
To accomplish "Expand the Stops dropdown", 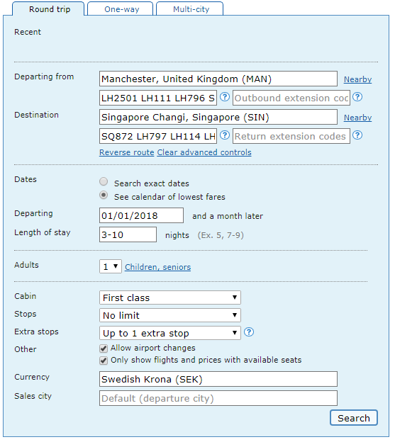I will pos(170,315).
